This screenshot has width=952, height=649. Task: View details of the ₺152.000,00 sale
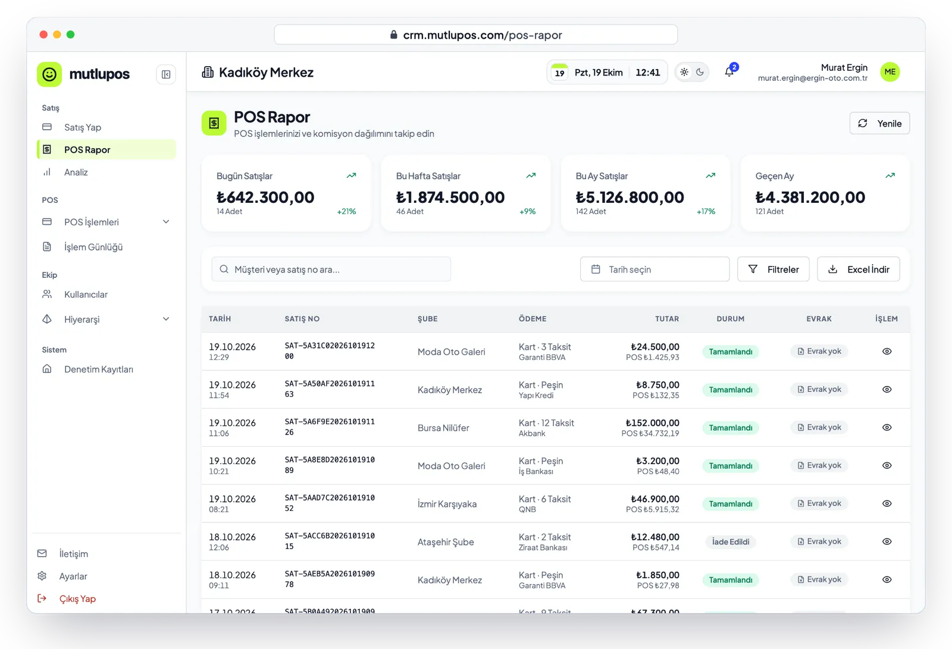click(887, 428)
